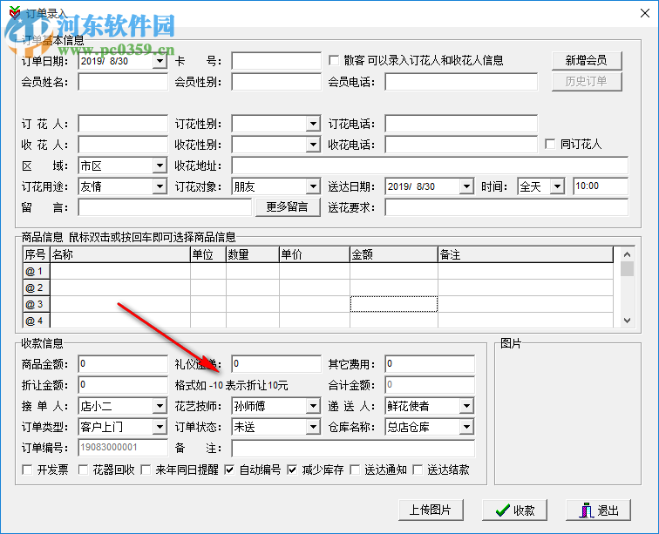This screenshot has height=534, width=659.
Task: Open the 仓库名称 dropdown showing 总店仓库
Action: (x=466, y=427)
